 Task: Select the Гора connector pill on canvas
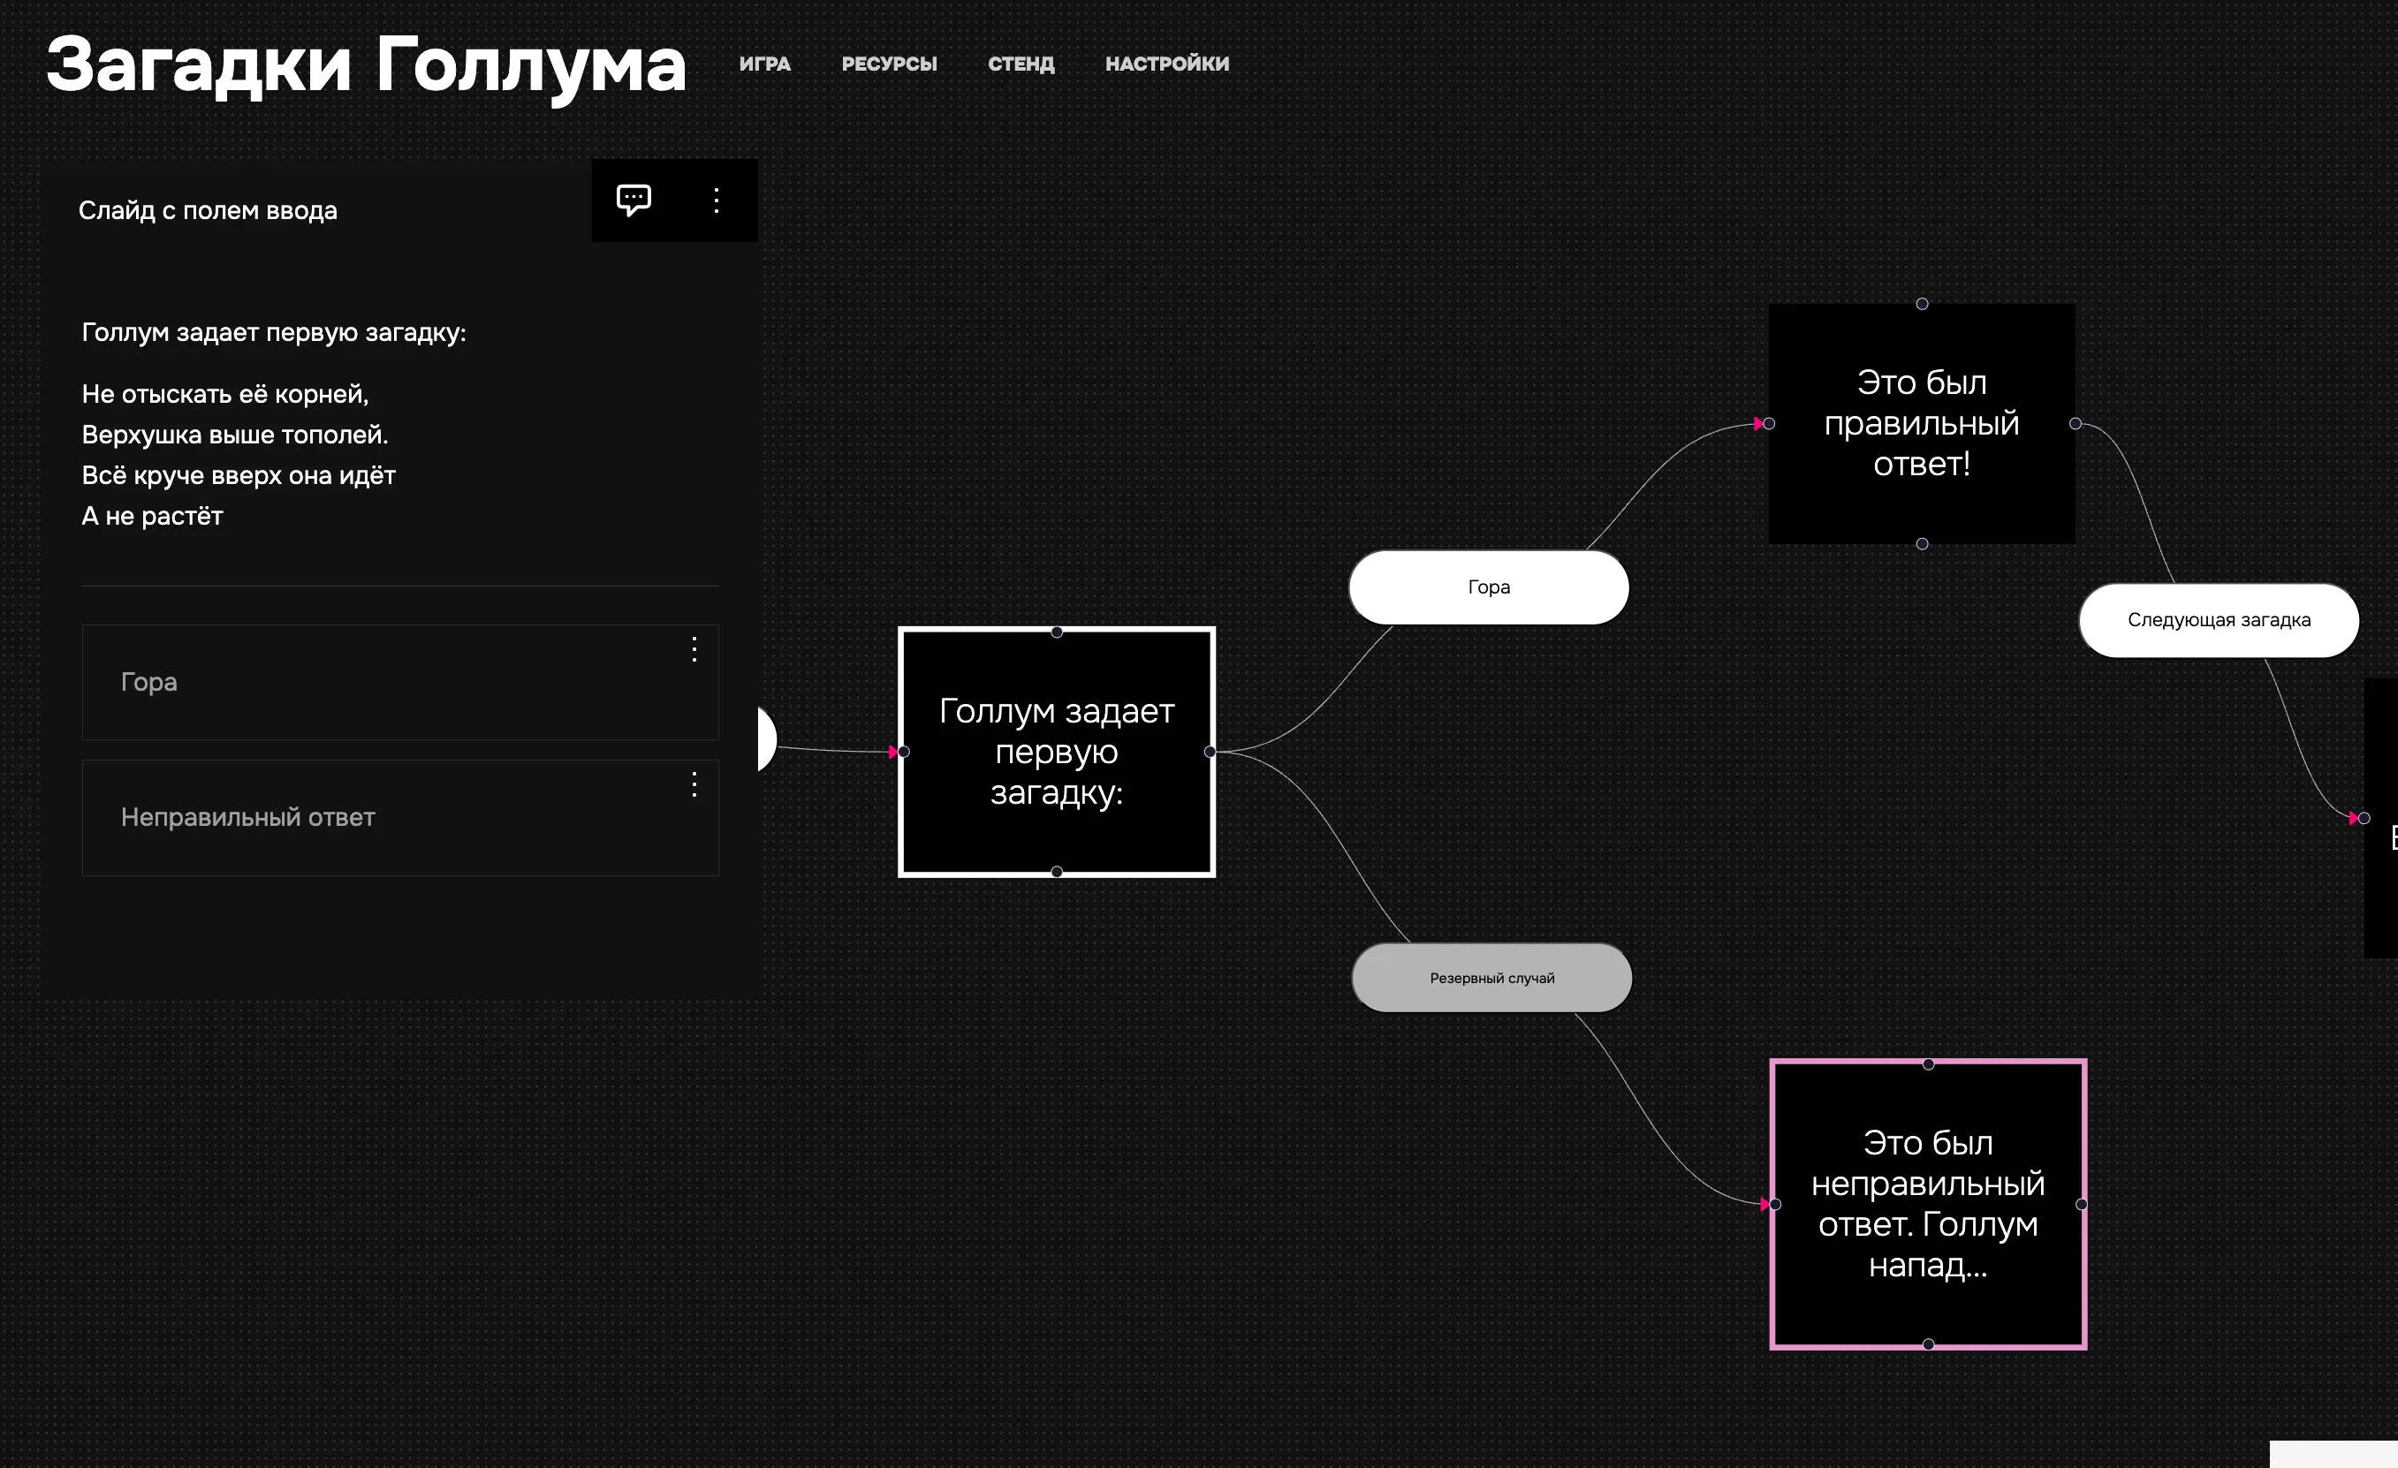click(x=1488, y=587)
